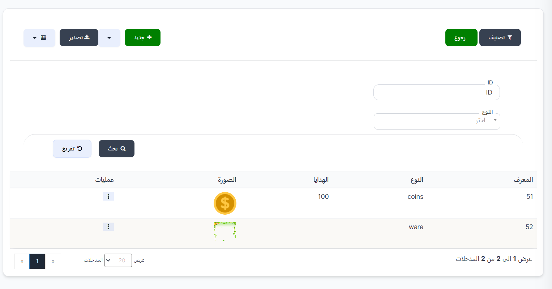Click the green جديد new button

point(142,38)
